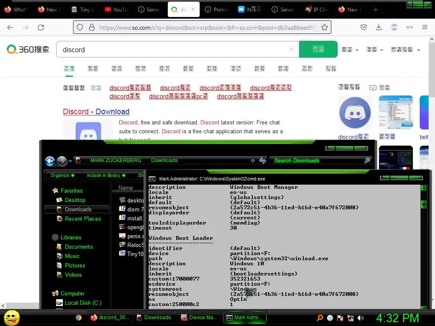The height and width of the screenshot is (326, 435).
Task: Open Save to Pocket icon
Action: (x=364, y=27)
